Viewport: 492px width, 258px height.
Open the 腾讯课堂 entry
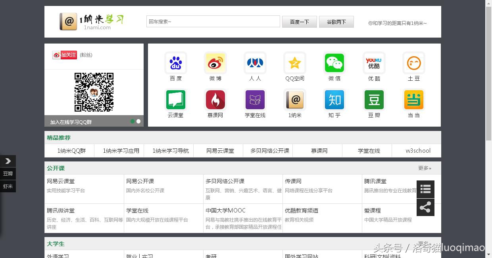click(375, 181)
